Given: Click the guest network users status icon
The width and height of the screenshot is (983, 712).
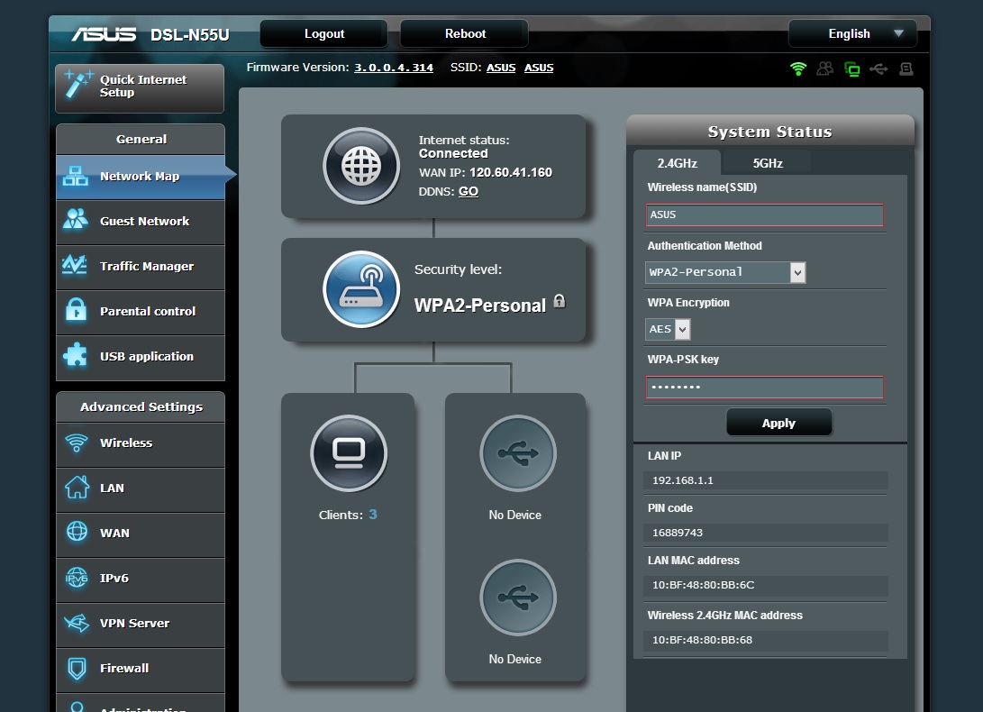Looking at the screenshot, I should pyautogui.click(x=825, y=68).
